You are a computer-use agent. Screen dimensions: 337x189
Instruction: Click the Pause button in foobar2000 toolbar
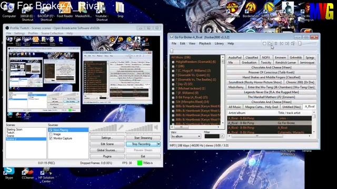[x=276, y=44]
